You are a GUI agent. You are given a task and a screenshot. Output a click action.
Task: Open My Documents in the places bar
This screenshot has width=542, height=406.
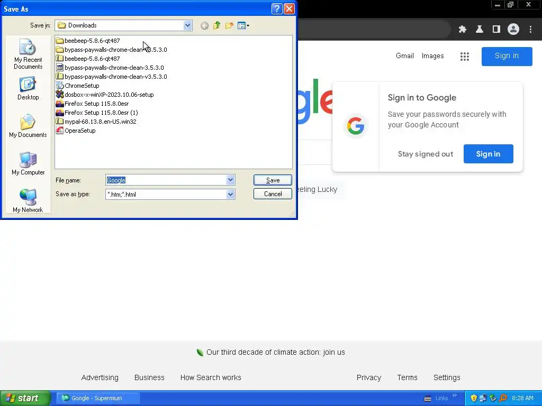click(28, 126)
